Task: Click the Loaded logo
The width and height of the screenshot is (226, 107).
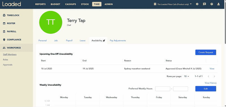Action: coord(12,4)
